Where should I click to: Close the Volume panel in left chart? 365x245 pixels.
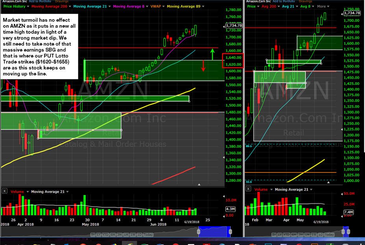point(4,191)
